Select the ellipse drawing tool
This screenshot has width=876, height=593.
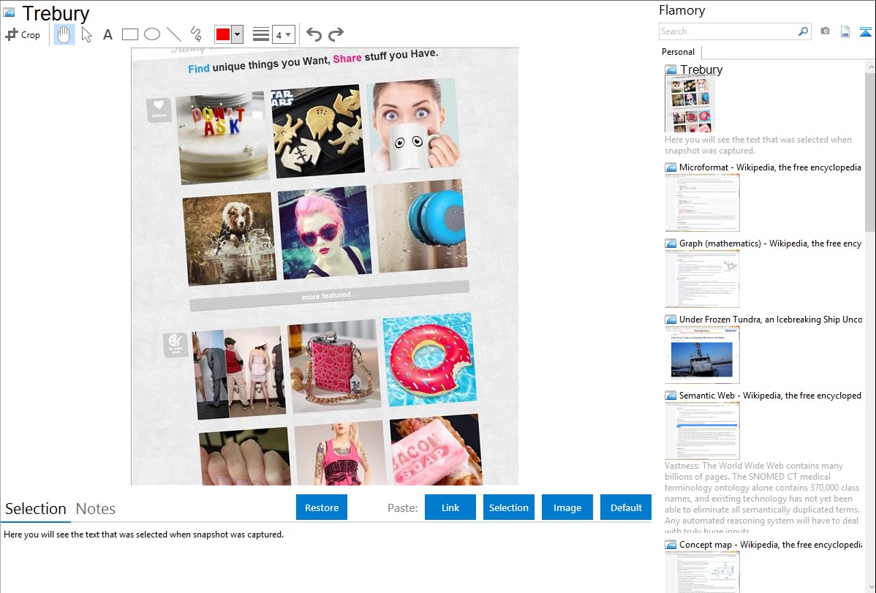click(x=152, y=34)
